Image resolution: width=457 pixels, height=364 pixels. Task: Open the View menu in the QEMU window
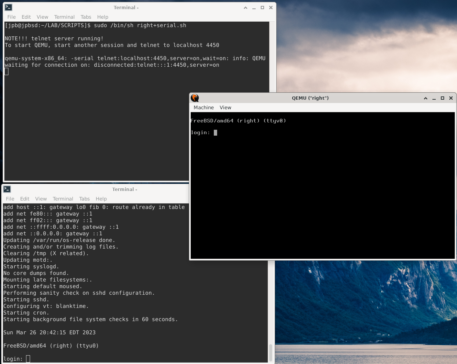tap(225, 107)
